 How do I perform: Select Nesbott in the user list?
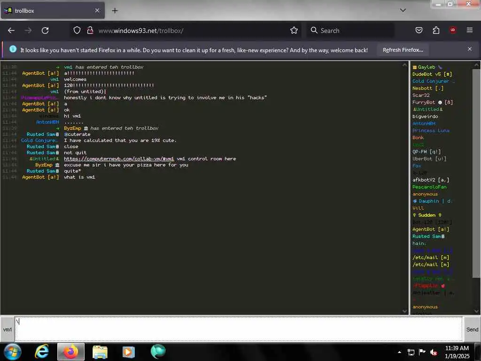[427, 88]
